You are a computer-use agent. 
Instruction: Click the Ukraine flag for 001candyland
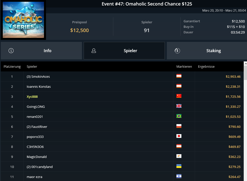point(179,166)
